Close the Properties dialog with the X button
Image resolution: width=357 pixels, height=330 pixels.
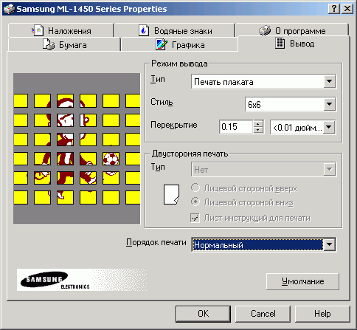click(347, 9)
